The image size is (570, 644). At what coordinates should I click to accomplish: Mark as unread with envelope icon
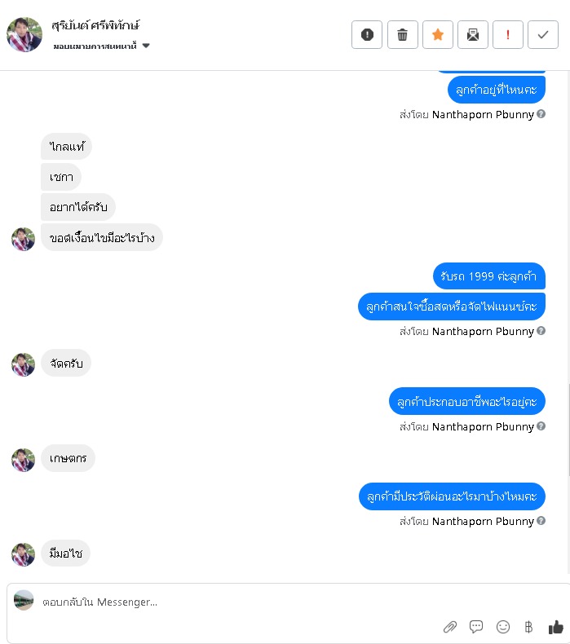pyautogui.click(x=473, y=34)
